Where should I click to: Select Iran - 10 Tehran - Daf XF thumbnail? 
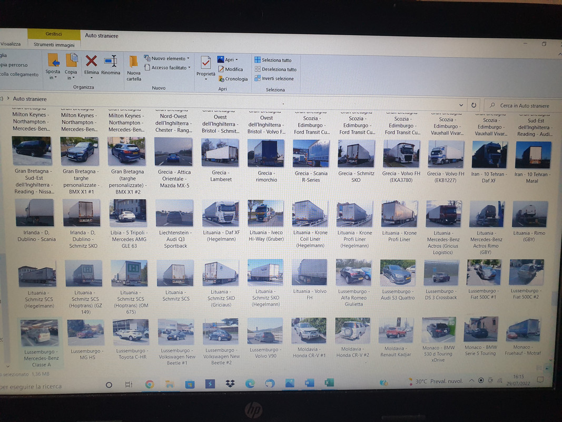point(490,155)
